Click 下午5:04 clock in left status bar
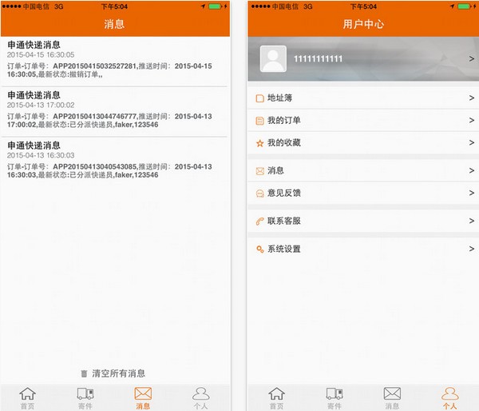The height and width of the screenshot is (411, 479). pyautogui.click(x=114, y=6)
